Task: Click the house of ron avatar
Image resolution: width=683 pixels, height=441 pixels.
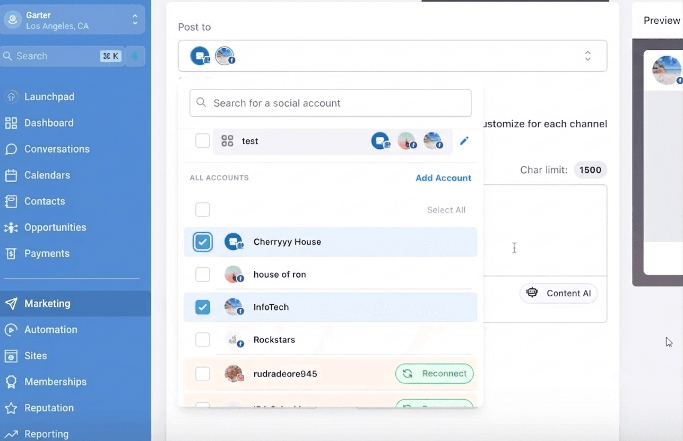Action: pyautogui.click(x=234, y=275)
